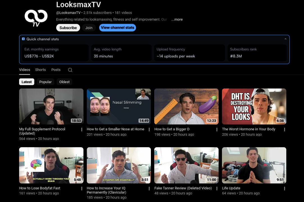Image resolution: width=304 pixels, height=202 pixels.
Task: Go to the Posts tab
Action: click(56, 70)
